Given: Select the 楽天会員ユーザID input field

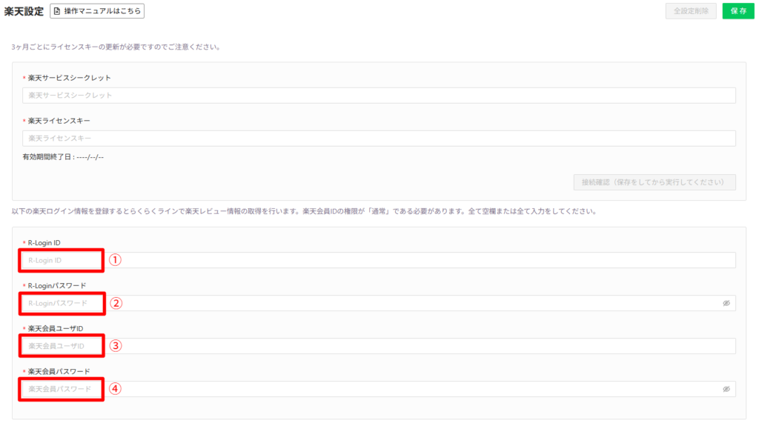Looking at the screenshot, I should 379,346.
